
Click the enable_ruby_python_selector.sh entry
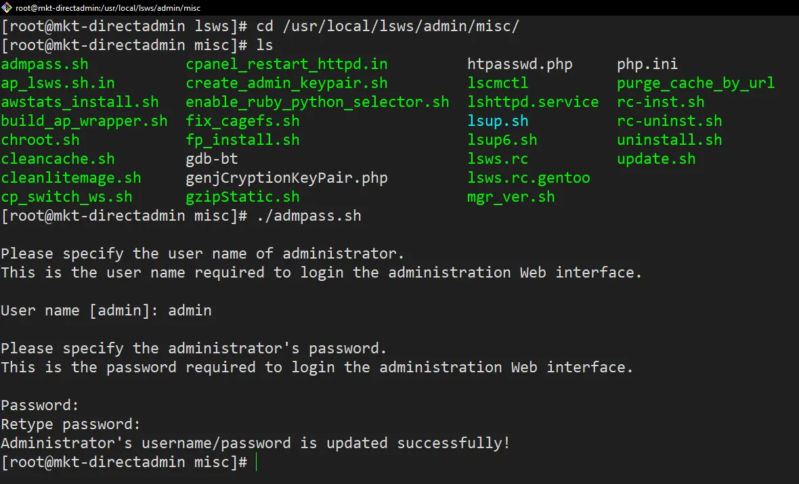point(318,102)
